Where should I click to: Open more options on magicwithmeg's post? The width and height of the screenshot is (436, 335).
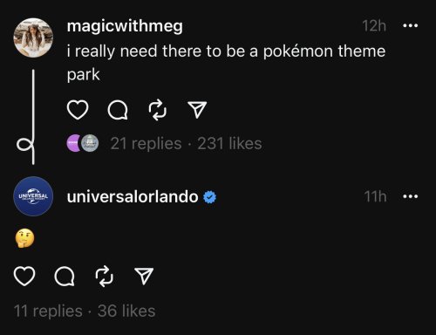(x=411, y=25)
